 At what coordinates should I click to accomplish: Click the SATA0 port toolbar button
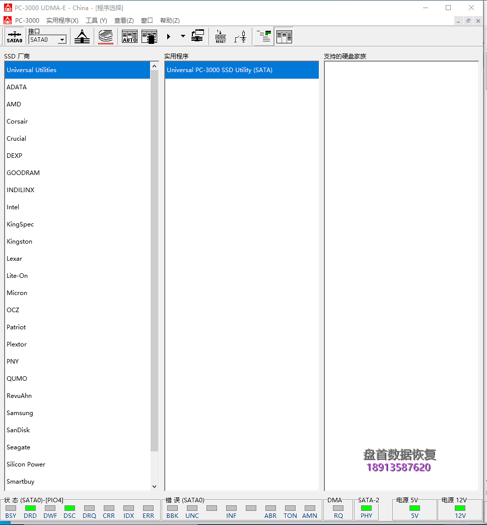click(x=15, y=36)
